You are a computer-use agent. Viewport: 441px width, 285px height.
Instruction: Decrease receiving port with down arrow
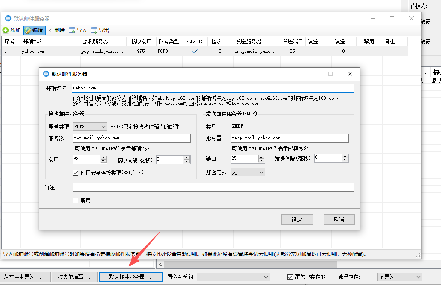click(104, 161)
